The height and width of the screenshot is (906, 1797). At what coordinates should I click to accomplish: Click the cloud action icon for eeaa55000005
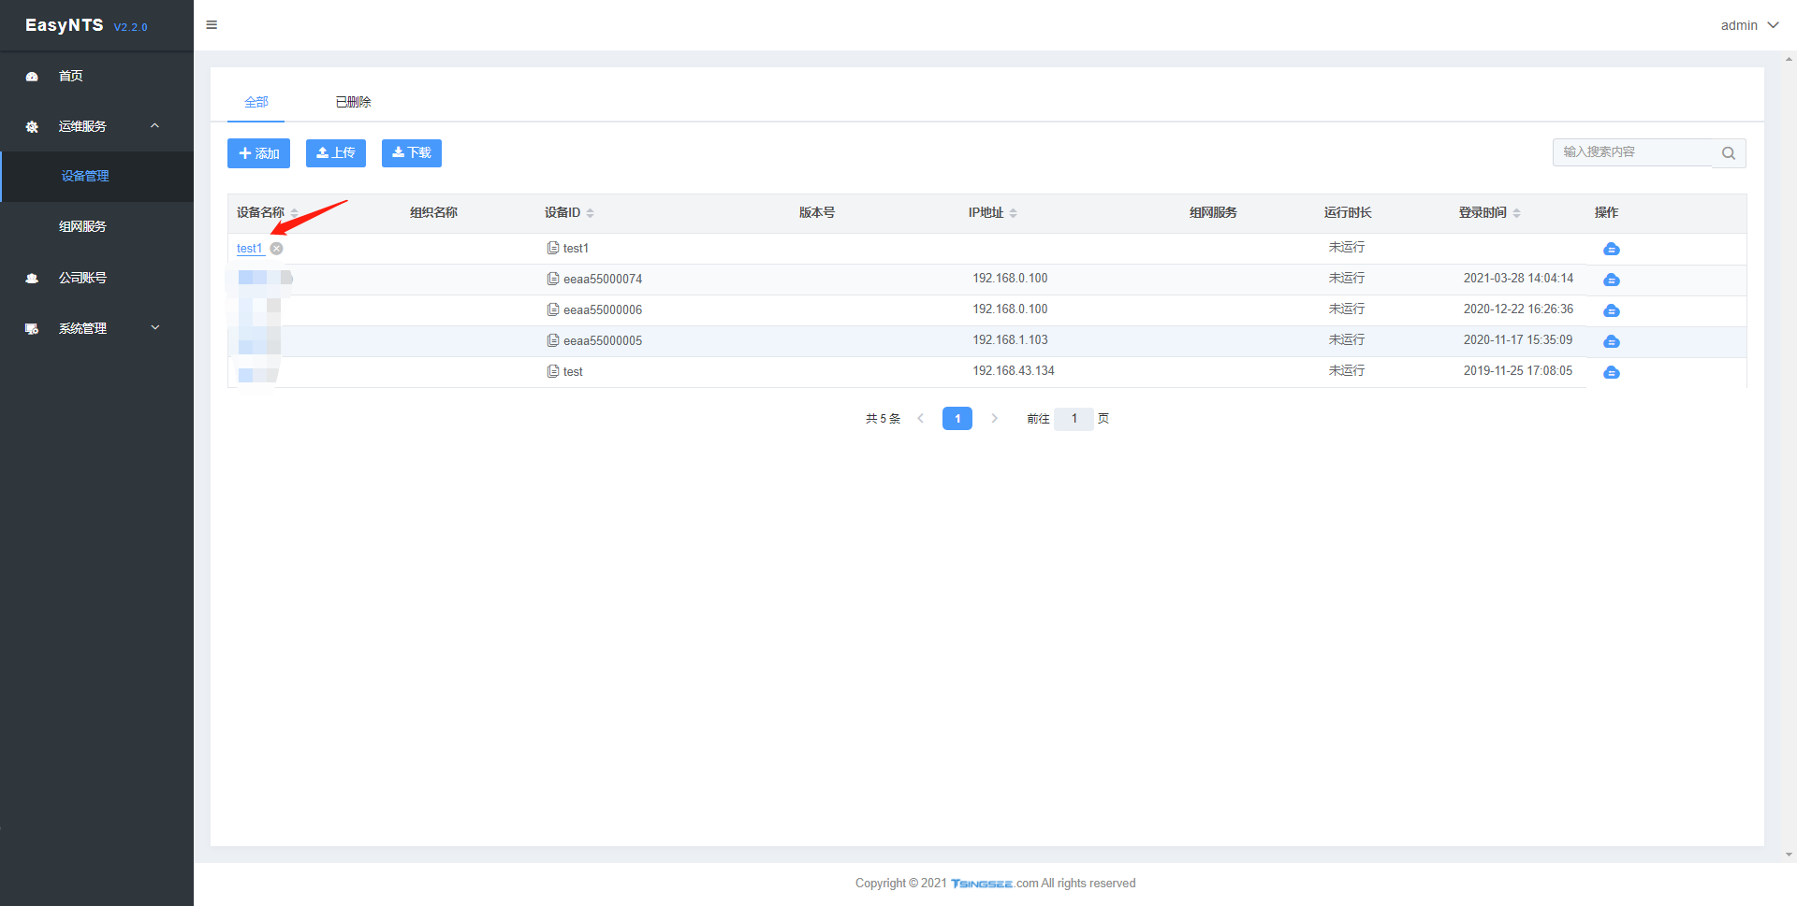point(1611,341)
